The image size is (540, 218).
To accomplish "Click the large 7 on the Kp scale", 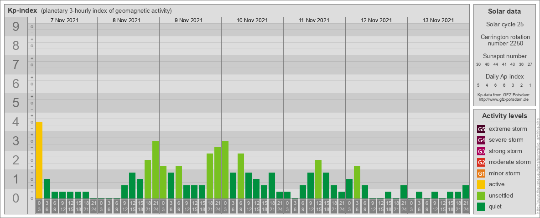I will [x=16, y=65].
